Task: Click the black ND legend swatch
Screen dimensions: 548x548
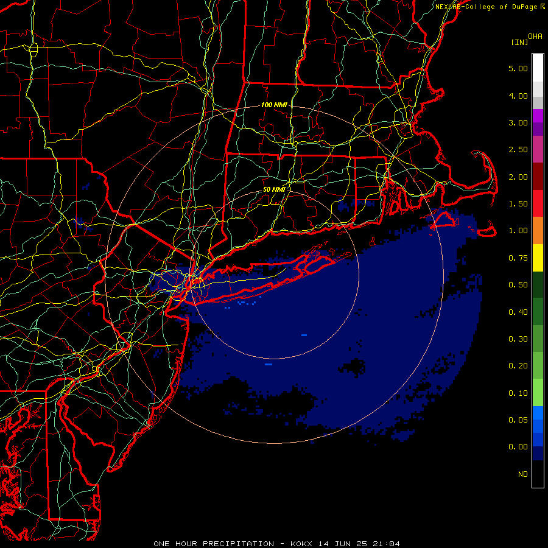Action: tap(538, 474)
